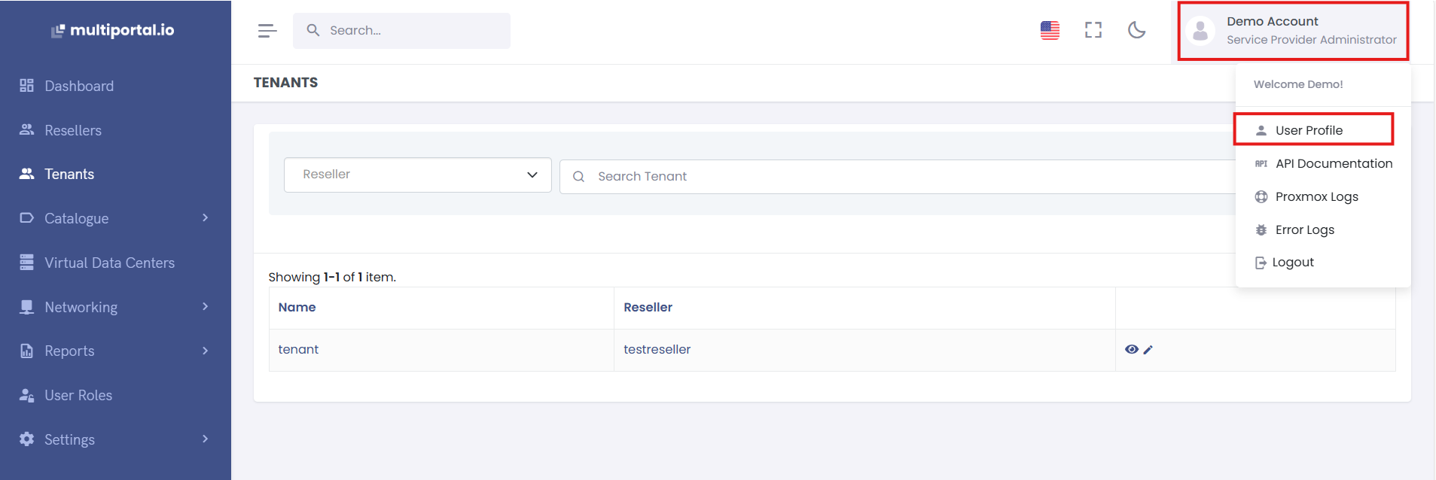Screen dimensions: 1436x480
Task: Click 'Service Provider Administrator' role text
Action: pyautogui.click(x=1312, y=40)
